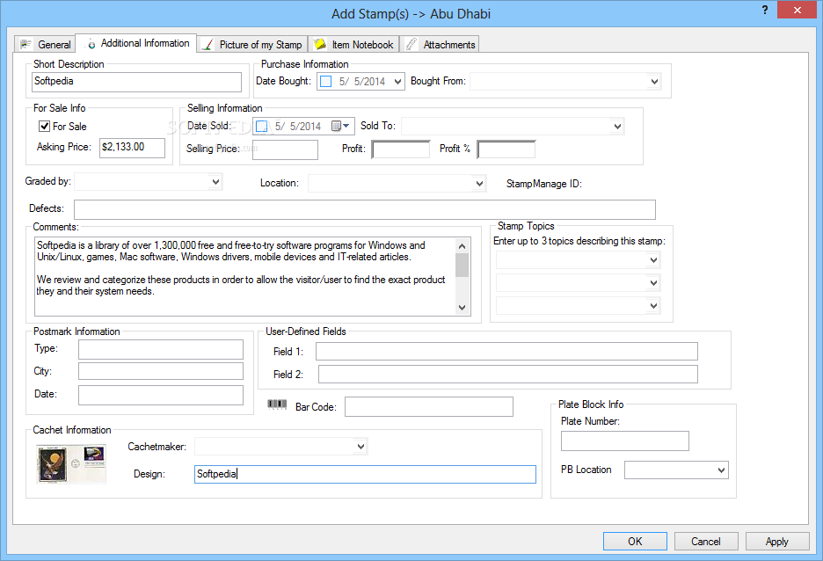Enable the Date Bought checkbox
The image size is (823, 561).
coord(326,82)
